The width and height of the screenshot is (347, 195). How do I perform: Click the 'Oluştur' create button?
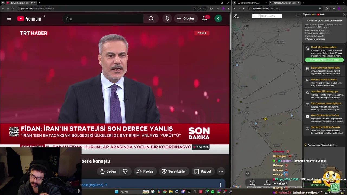click(186, 18)
